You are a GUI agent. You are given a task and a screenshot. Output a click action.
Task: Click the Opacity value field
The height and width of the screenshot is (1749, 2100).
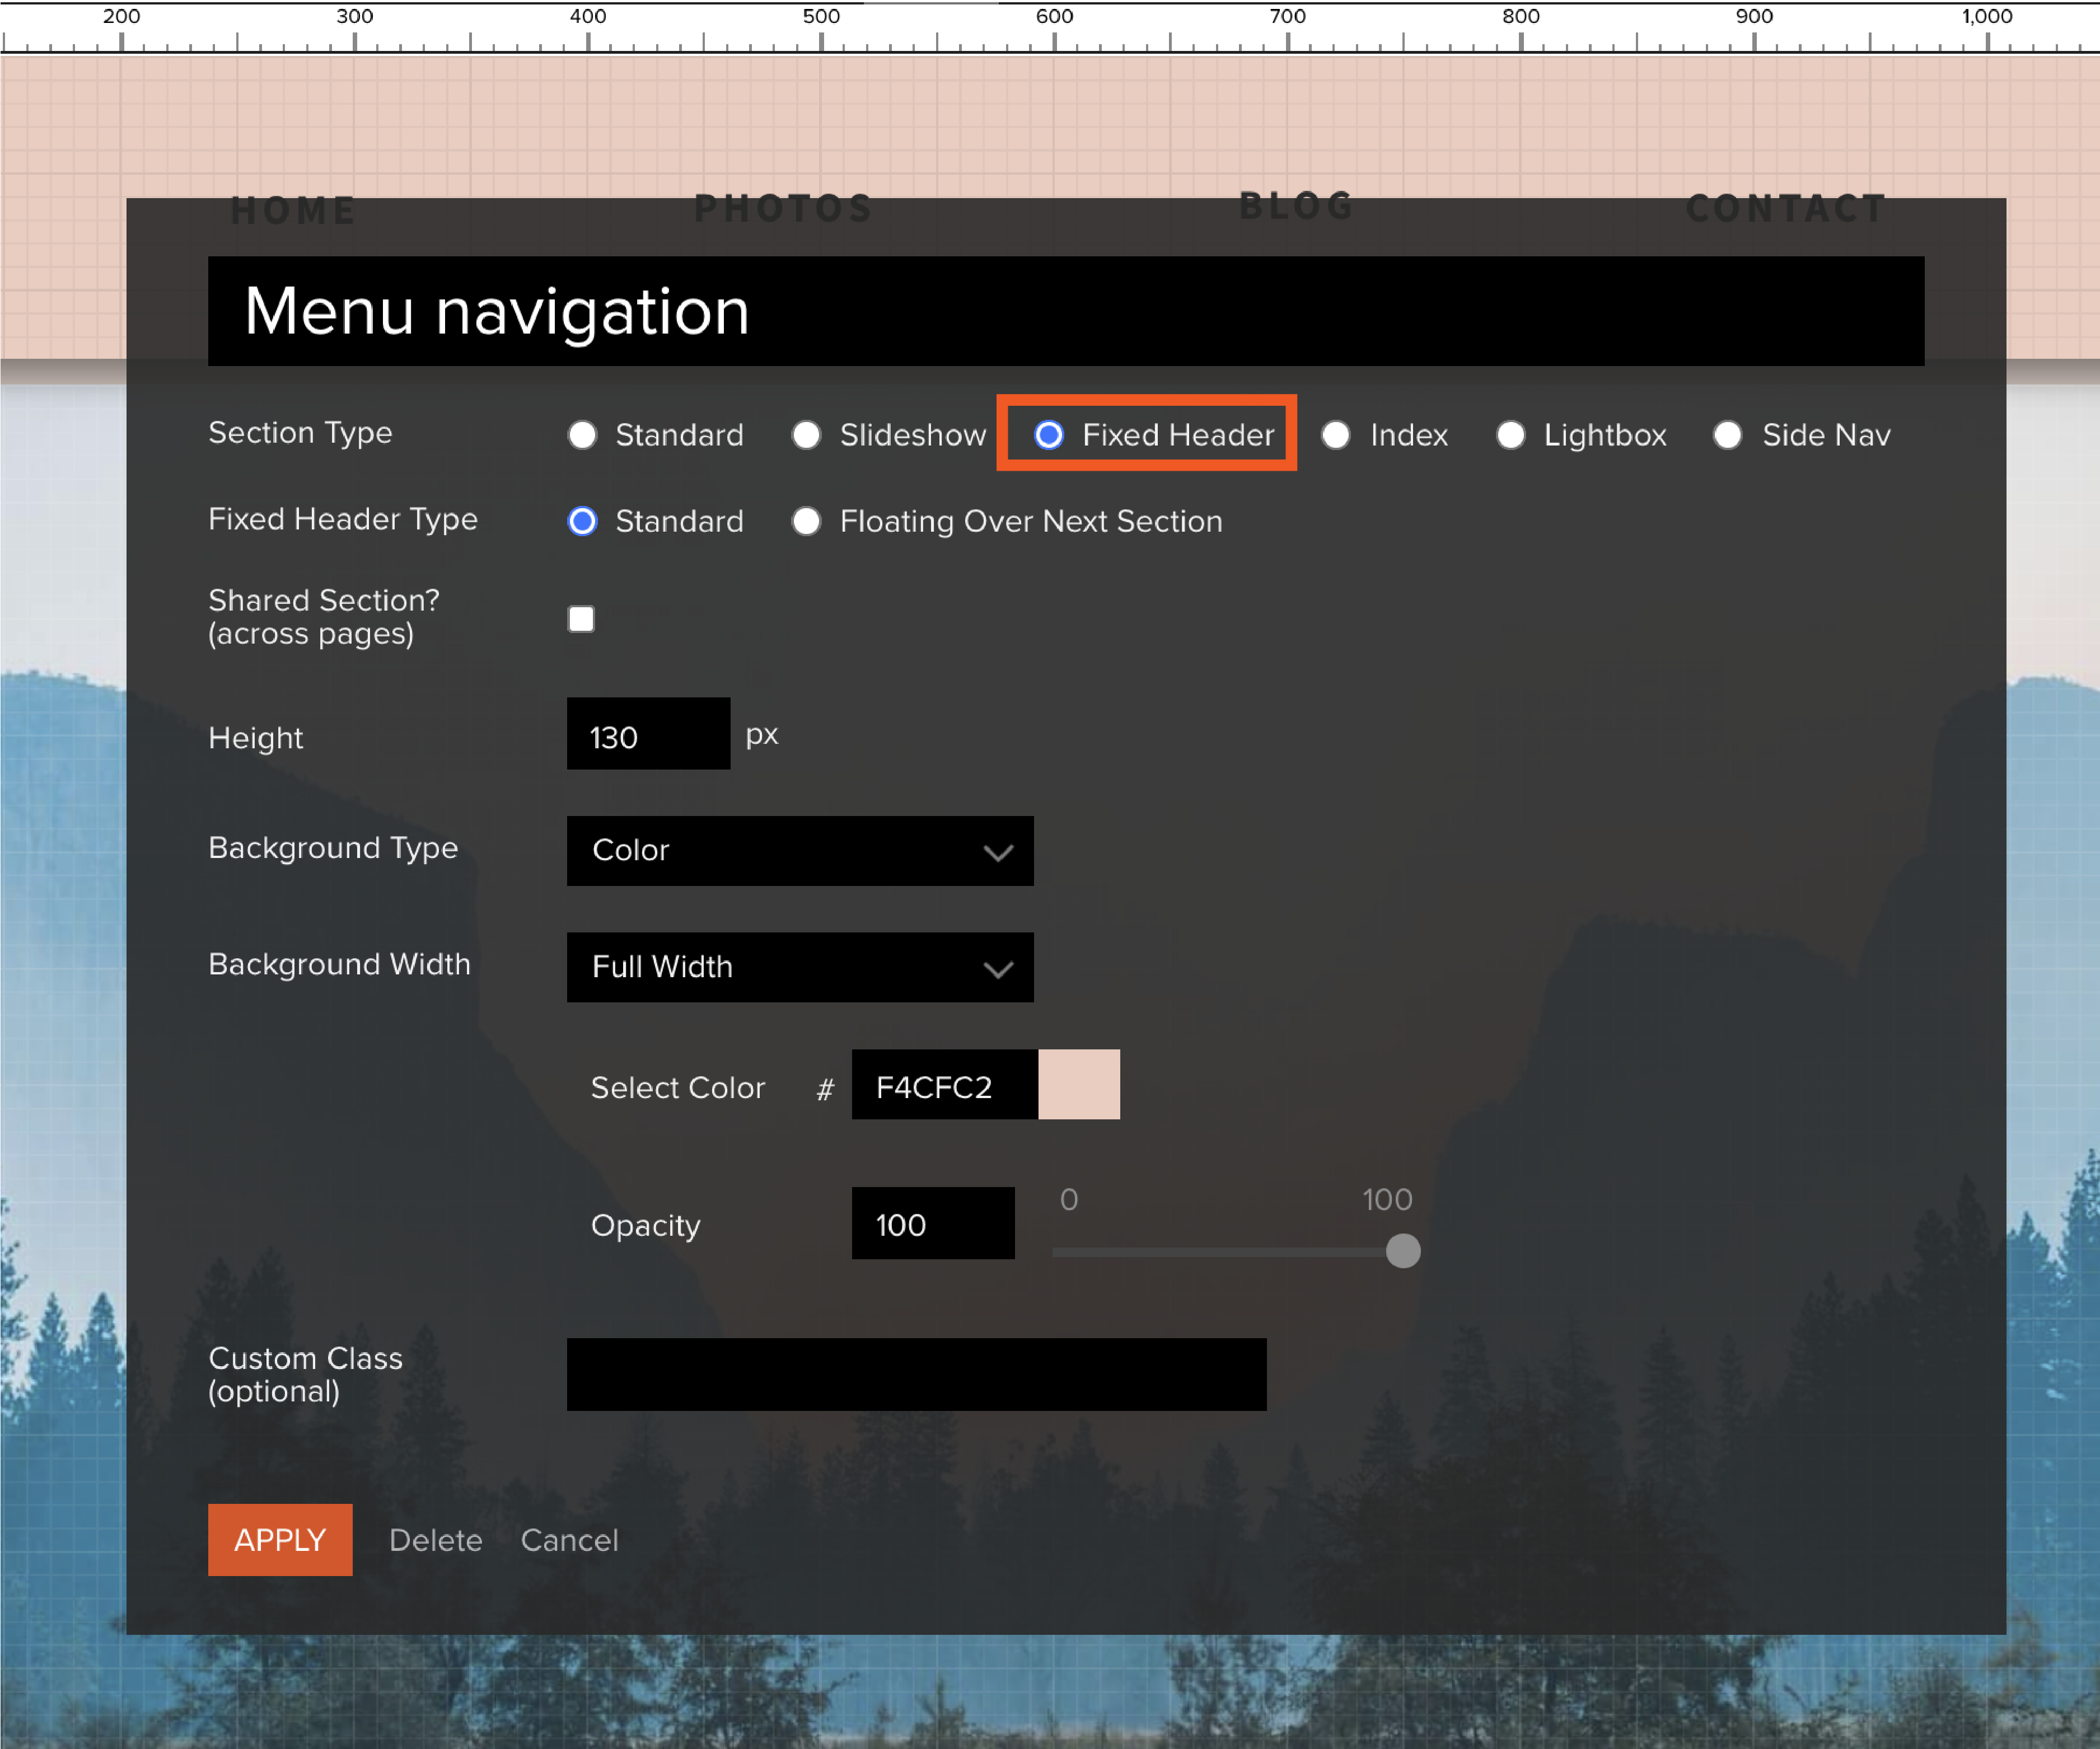[x=933, y=1223]
